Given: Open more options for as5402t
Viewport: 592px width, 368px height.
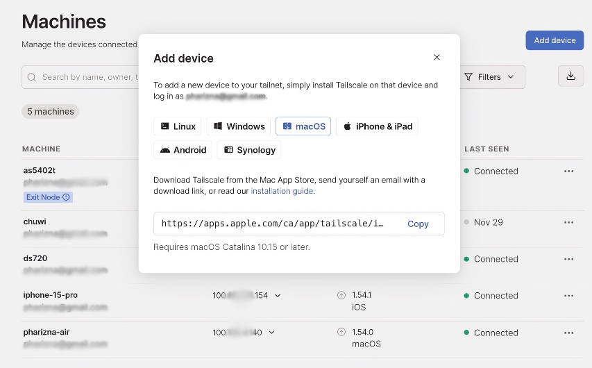Looking at the screenshot, I should (x=569, y=171).
